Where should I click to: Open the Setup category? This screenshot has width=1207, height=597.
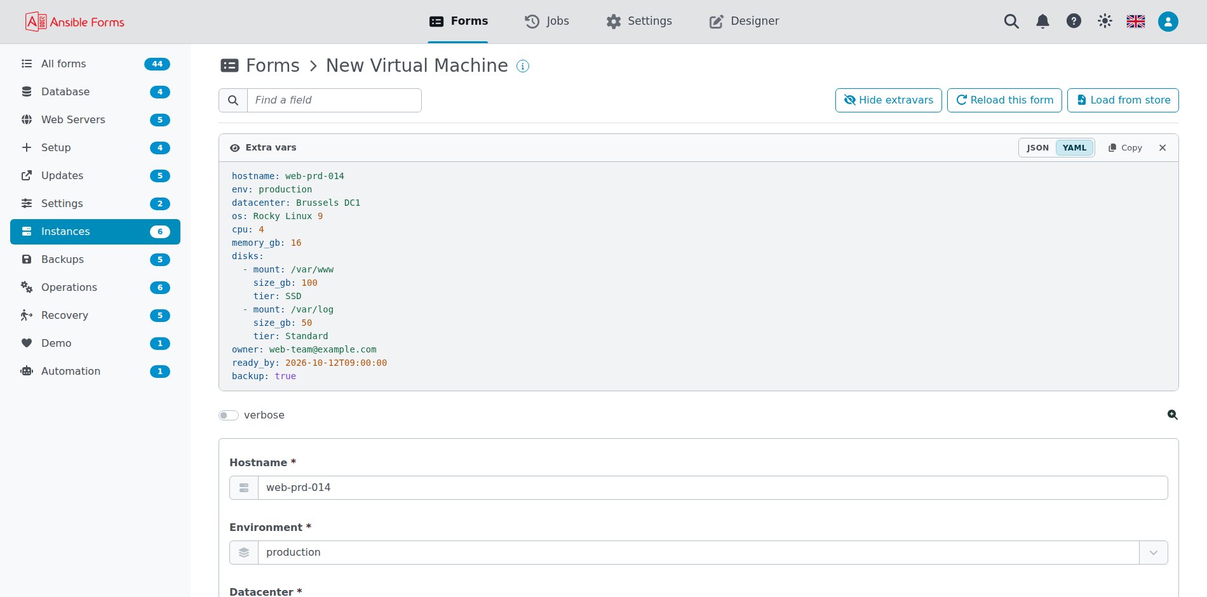tap(95, 147)
